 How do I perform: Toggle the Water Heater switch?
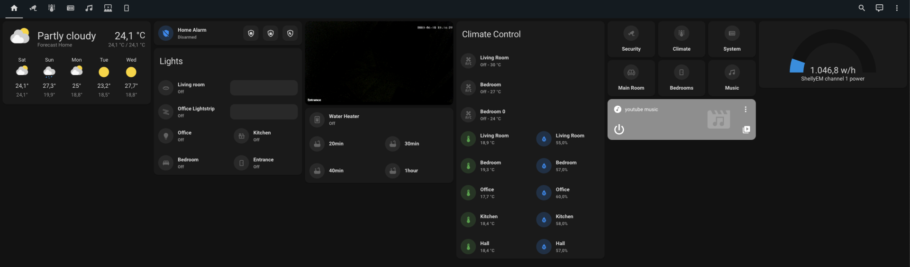point(317,120)
